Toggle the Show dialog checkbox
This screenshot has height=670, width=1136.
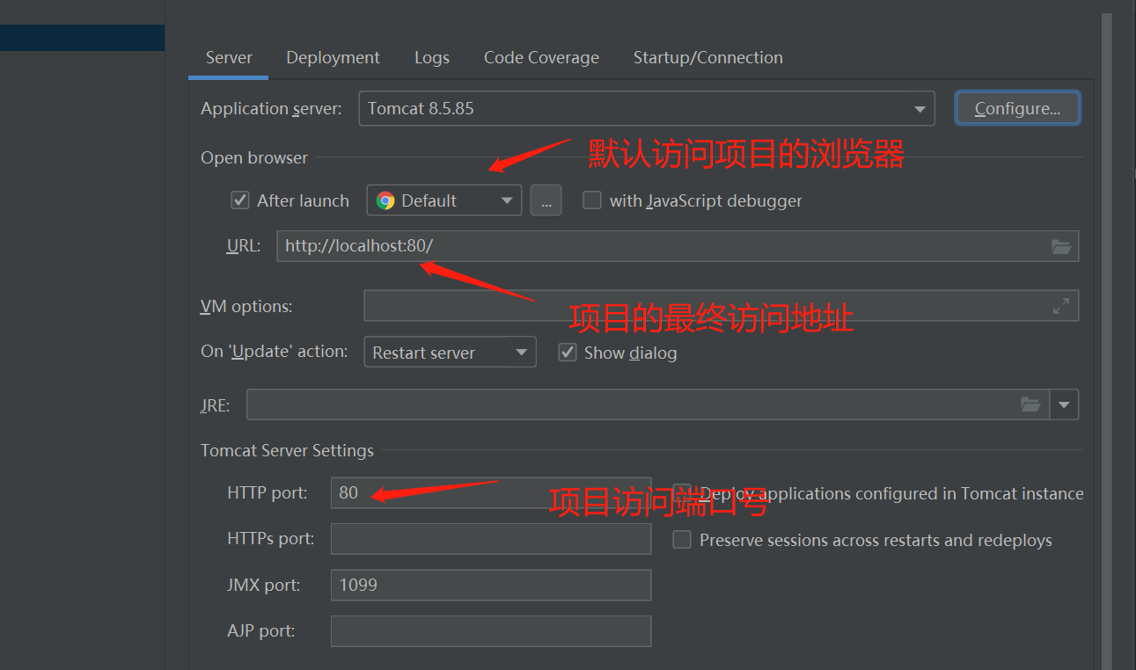click(568, 353)
